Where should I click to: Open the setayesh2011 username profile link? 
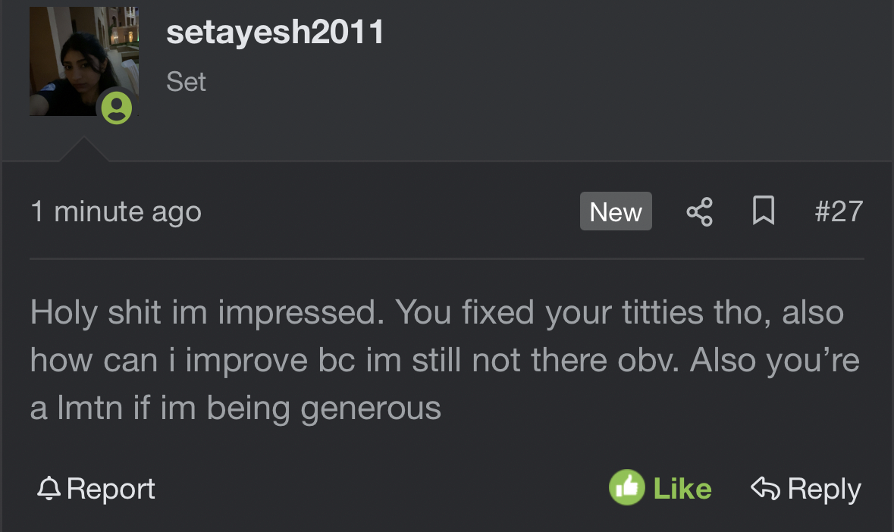tap(275, 33)
